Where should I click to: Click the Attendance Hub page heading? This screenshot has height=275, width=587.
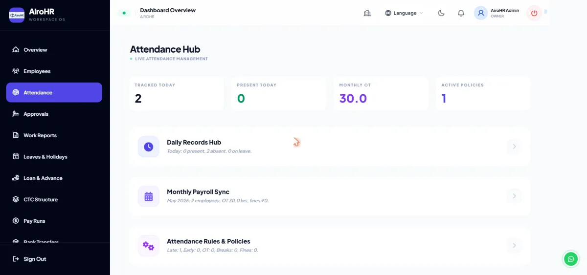[165, 49]
